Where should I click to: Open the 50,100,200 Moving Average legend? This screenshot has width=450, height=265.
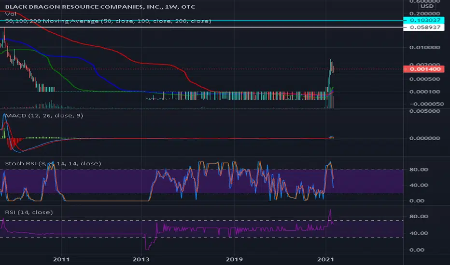click(108, 21)
